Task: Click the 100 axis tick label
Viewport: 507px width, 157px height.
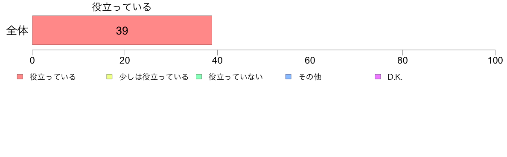Action: pos(495,61)
